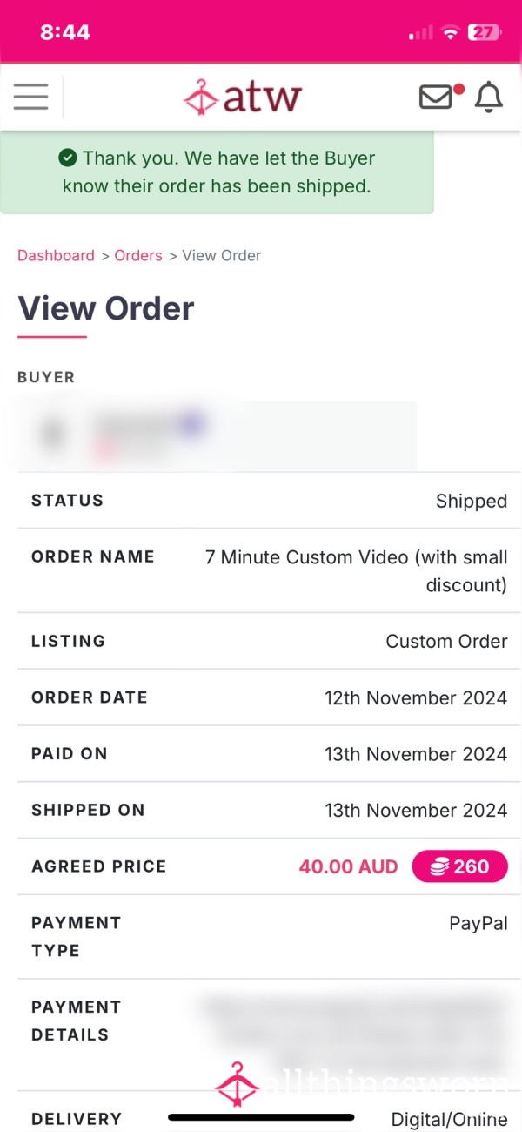Tap the order shipped confirmation banner
This screenshot has height=1132, width=522.
(x=217, y=172)
